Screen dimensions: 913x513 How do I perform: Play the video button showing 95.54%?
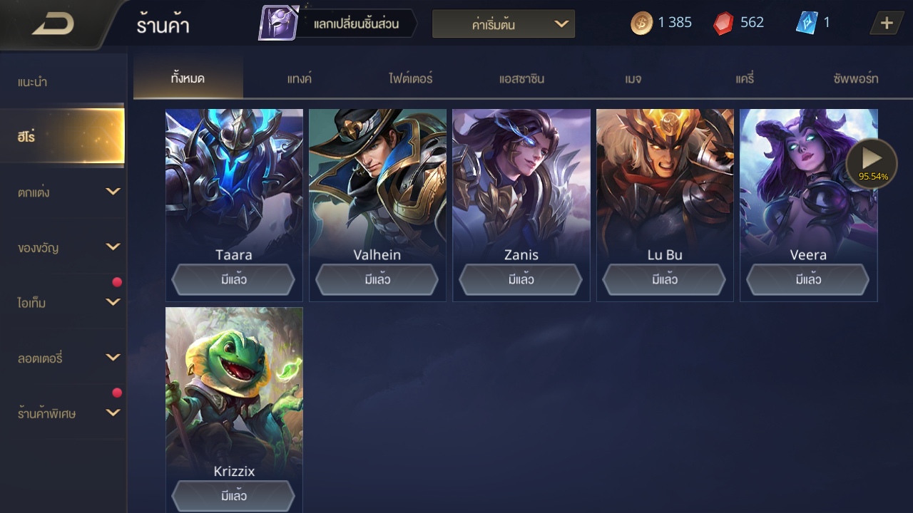[x=872, y=163]
